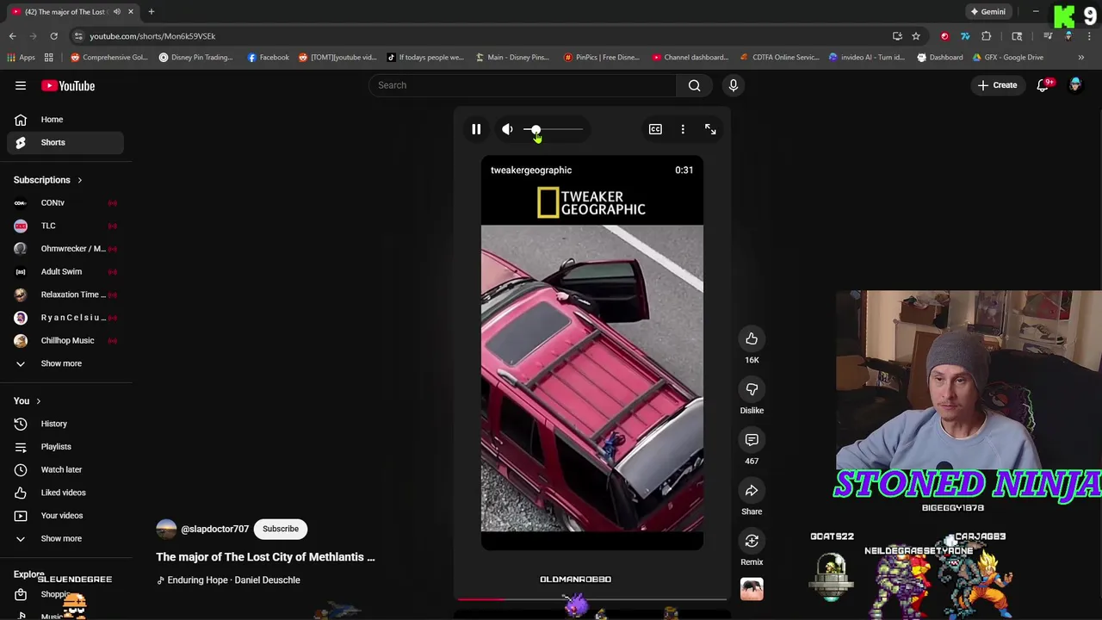Expand the You section arrow
Image resolution: width=1102 pixels, height=620 pixels.
38,401
